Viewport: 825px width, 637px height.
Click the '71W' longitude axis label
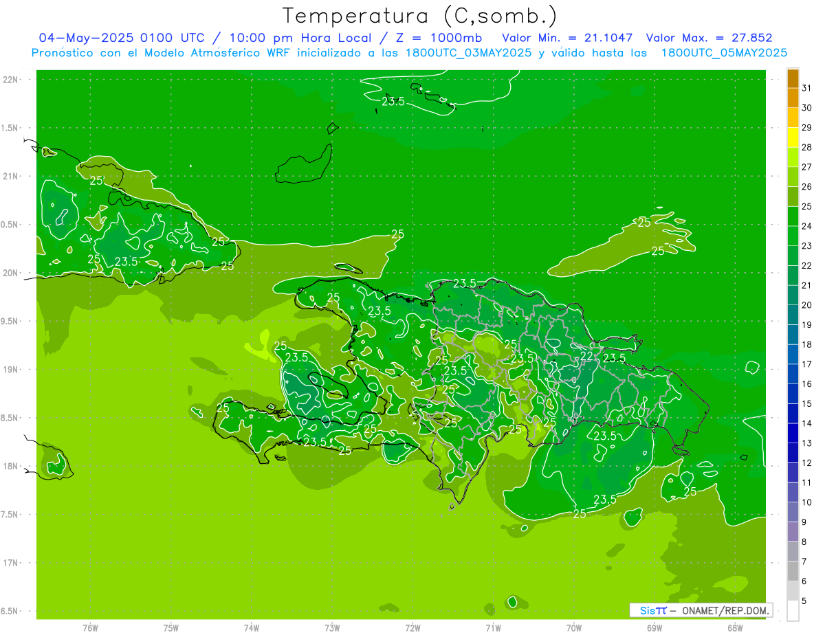(x=493, y=628)
